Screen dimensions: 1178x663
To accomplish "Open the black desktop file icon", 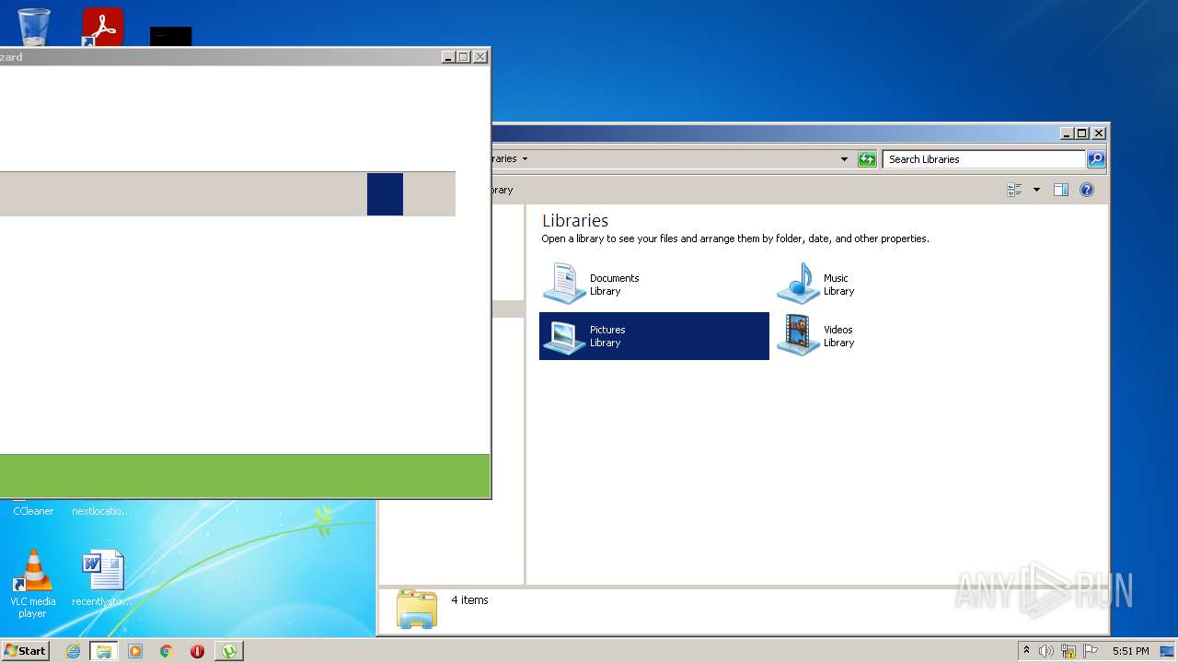I will point(171,36).
